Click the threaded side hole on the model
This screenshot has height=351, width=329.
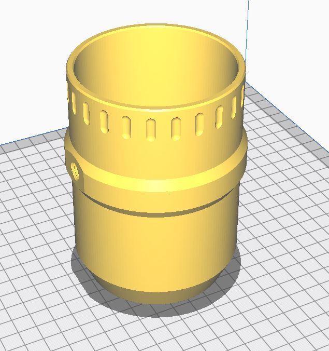76,172
